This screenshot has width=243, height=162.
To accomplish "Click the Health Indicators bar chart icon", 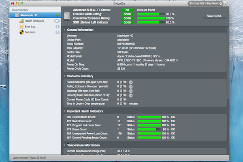I will (21, 21).
